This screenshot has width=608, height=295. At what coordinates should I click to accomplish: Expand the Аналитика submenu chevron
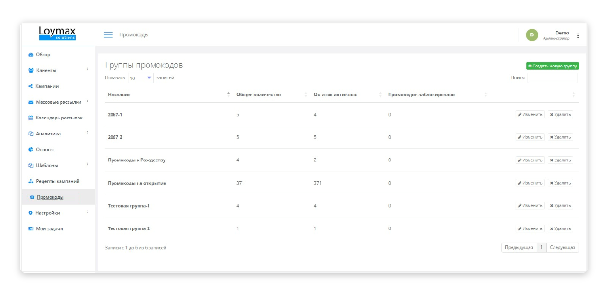87,133
